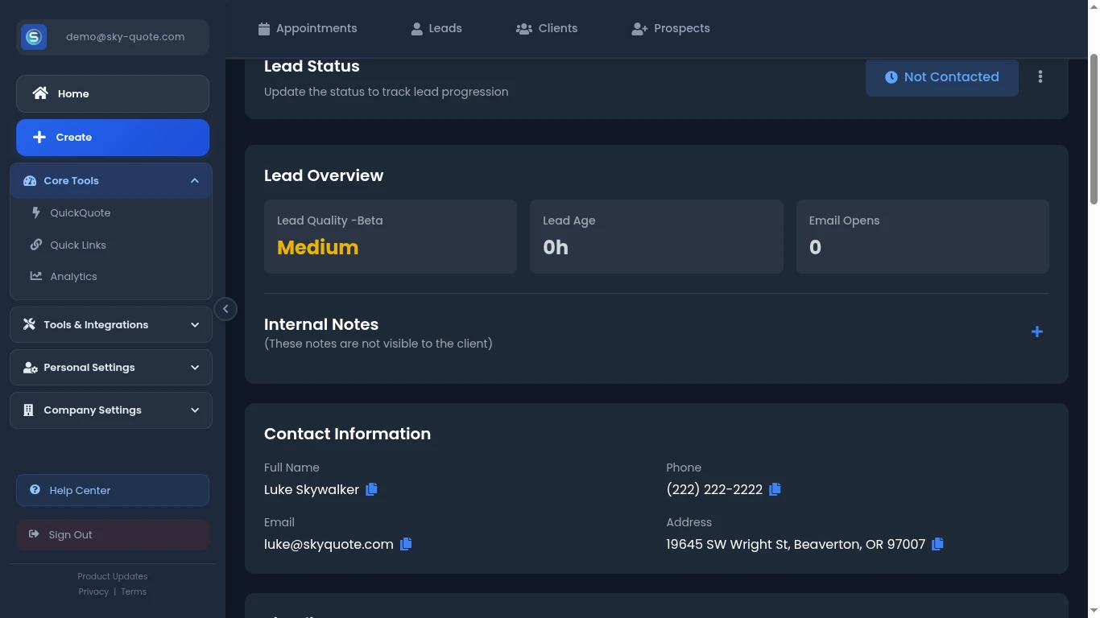Viewport: 1100px width, 618px height.
Task: Expand Tools & Integrations
Action: point(110,324)
